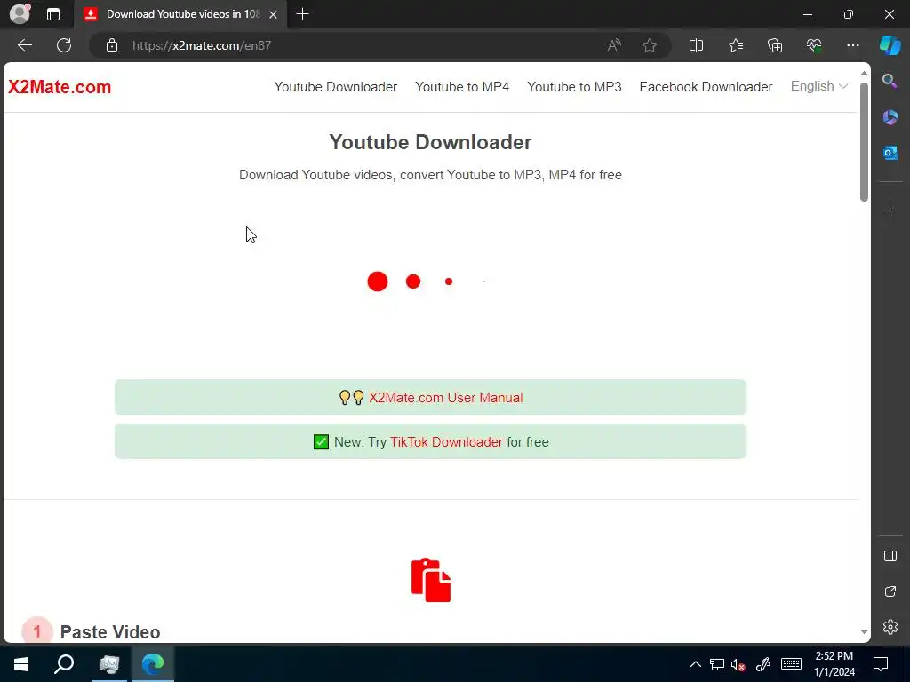This screenshot has height=682, width=910.
Task: Click scrollbar down arrow
Action: [x=864, y=631]
